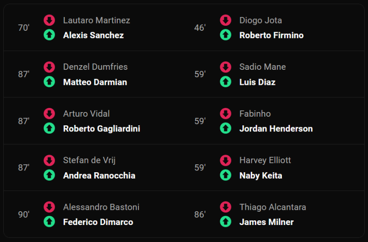The width and height of the screenshot is (368, 242).
Task: Select Roberto Gagliardini player name
Action: tap(102, 129)
